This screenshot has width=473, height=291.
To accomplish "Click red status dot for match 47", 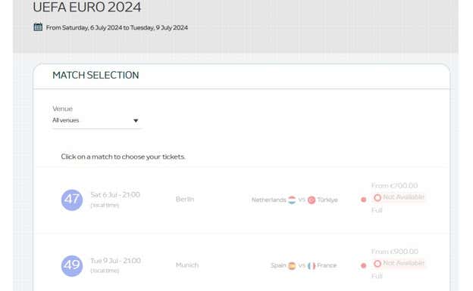I will 364,200.
